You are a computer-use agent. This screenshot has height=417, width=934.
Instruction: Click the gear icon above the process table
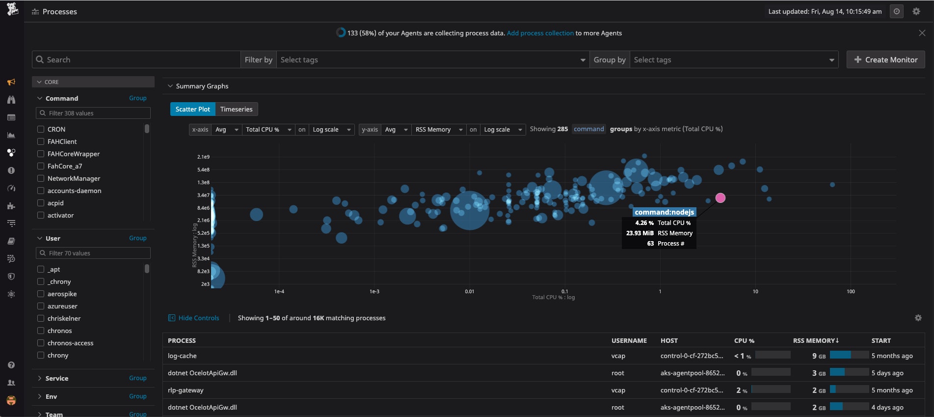click(x=918, y=318)
